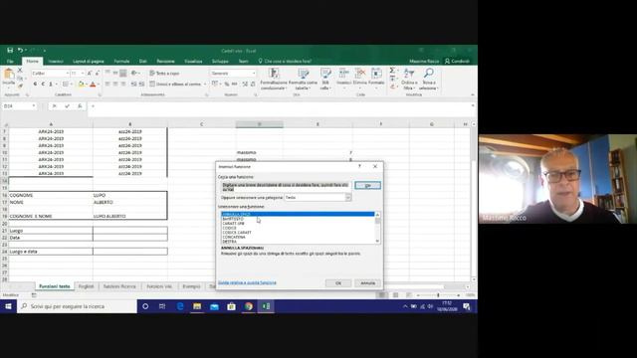The height and width of the screenshot is (358, 637).
Task: Click the dialog help question mark
Action: (359, 166)
